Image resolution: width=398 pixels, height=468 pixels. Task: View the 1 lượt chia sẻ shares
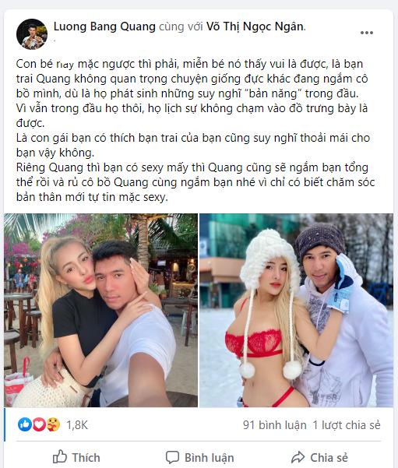tap(347, 425)
